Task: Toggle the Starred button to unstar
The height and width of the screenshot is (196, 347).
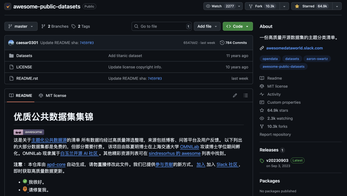Action: tap(312, 6)
